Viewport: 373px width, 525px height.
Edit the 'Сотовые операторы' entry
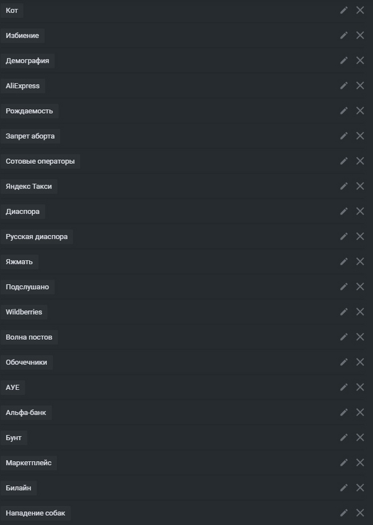(x=344, y=161)
